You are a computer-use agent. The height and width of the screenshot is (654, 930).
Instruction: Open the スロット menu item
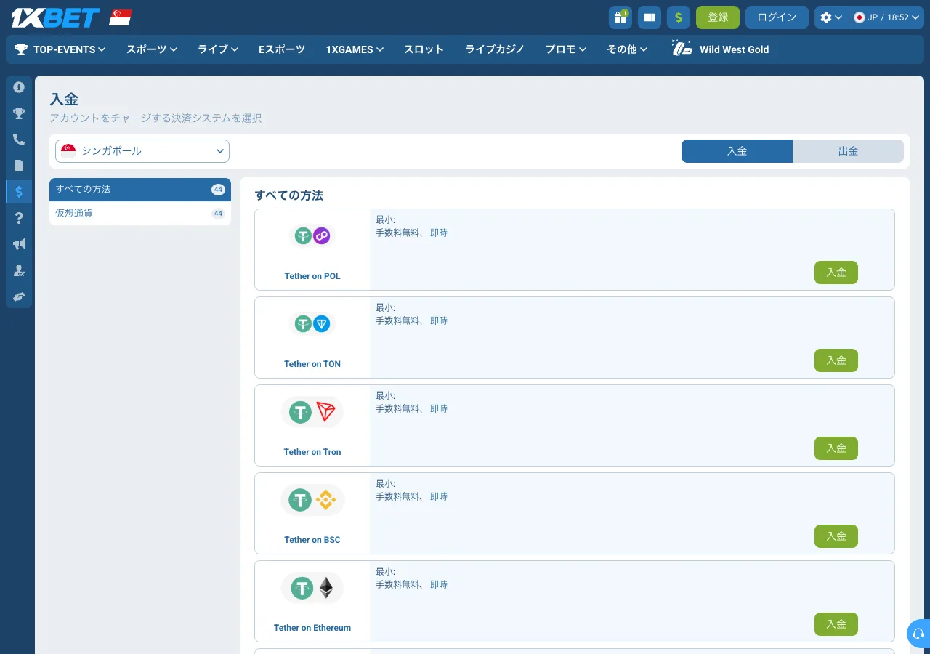point(424,49)
